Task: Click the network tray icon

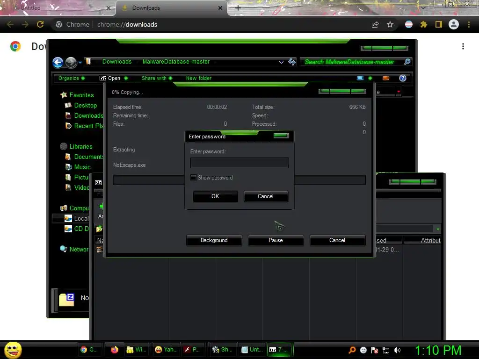Action: click(x=386, y=350)
